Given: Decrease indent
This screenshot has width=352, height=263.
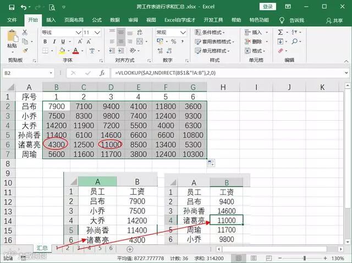Looking at the screenshot, I should coord(112,51).
